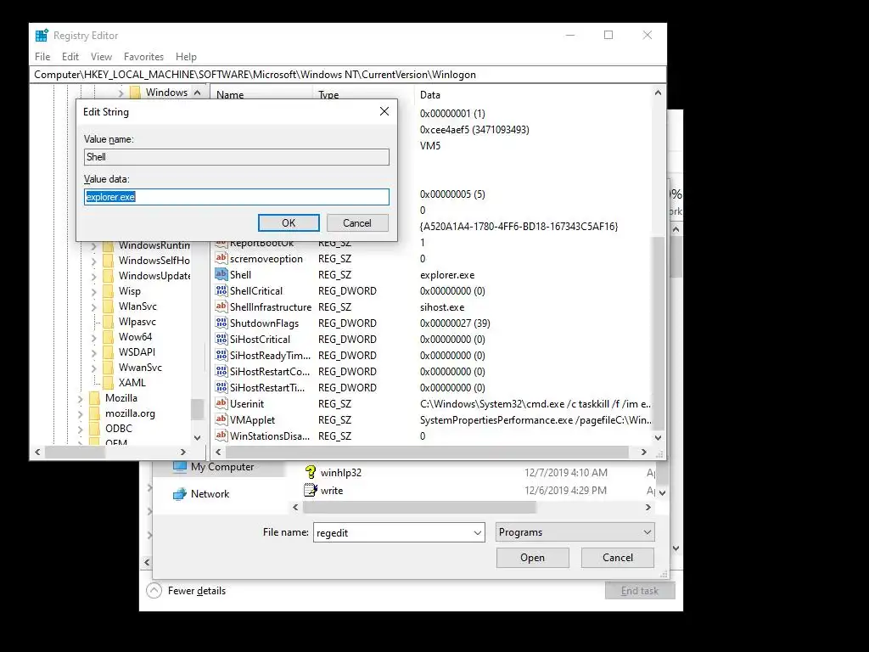The image size is (869, 652).
Task: Select the Wlpasvc tree item
Action: [x=137, y=322]
